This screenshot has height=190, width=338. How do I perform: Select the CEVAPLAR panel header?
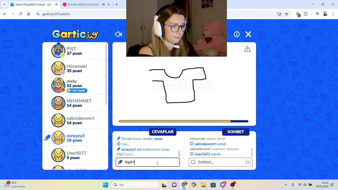pos(163,132)
